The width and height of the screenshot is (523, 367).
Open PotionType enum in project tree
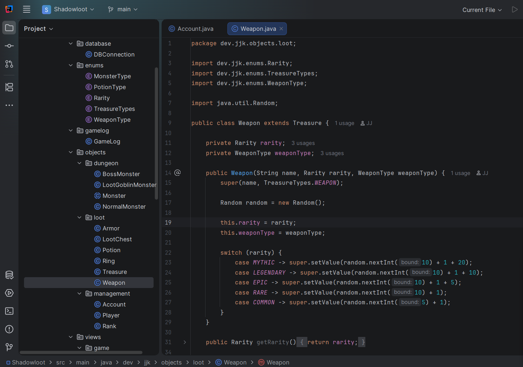(105, 87)
